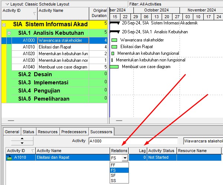Go to previous activity with up arrow
This screenshot has width=223, height=185.
pos(22,139)
